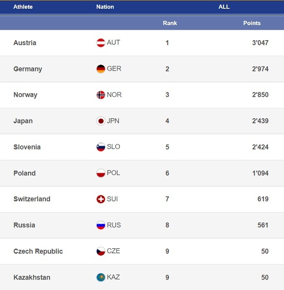Select the Athlete column header

coord(23,7)
